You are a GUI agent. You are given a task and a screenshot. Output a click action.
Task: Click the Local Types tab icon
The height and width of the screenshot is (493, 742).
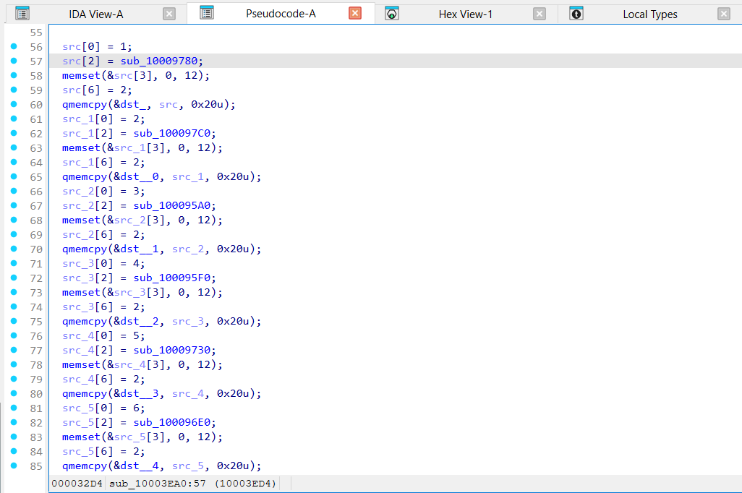pyautogui.click(x=576, y=14)
